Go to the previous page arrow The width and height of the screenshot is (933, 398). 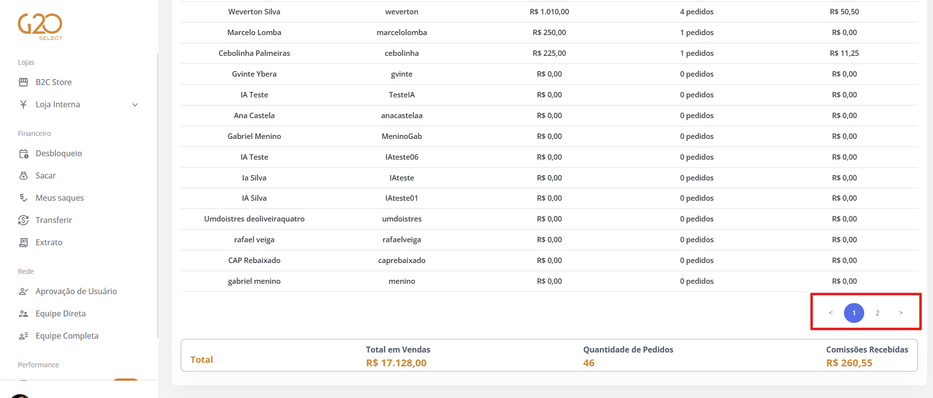pyautogui.click(x=831, y=313)
